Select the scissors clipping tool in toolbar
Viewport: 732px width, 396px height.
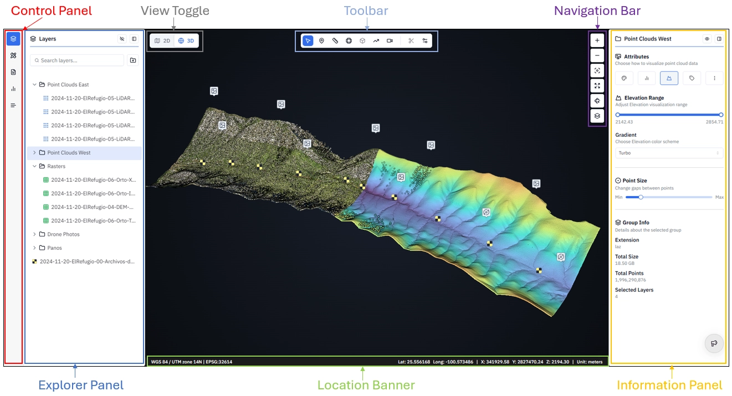(x=411, y=41)
